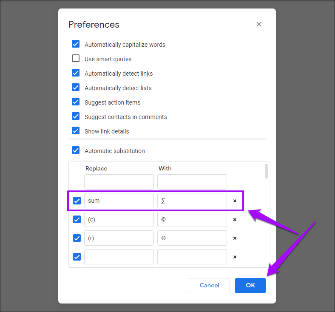
Task: Edit the ® With field
Action: pyautogui.click(x=192, y=238)
